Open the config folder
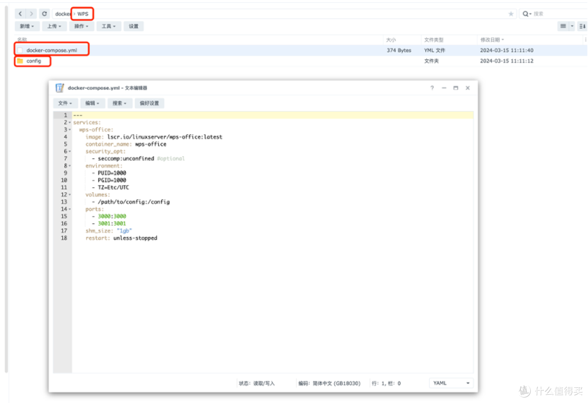The width and height of the screenshot is (588, 403). [34, 60]
